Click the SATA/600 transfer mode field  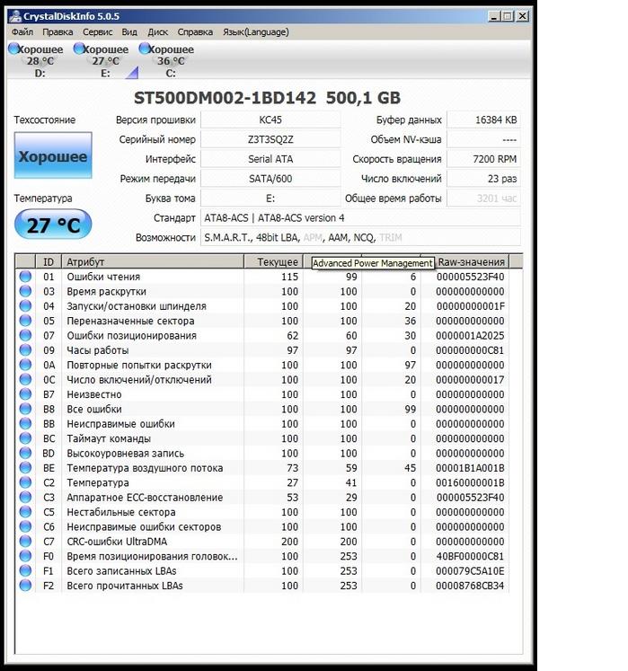click(270, 179)
